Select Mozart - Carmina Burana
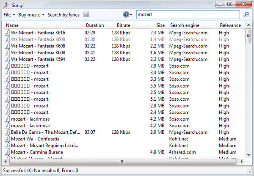254x176 pixels. click(37, 152)
